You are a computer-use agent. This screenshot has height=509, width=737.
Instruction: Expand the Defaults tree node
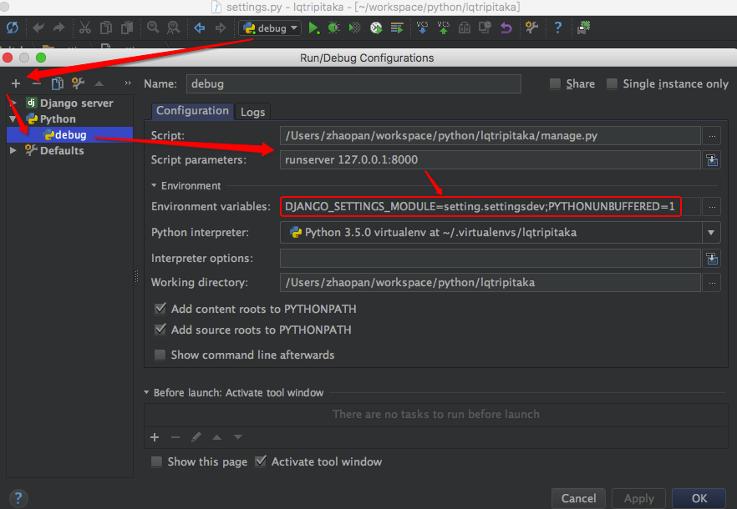coord(13,150)
